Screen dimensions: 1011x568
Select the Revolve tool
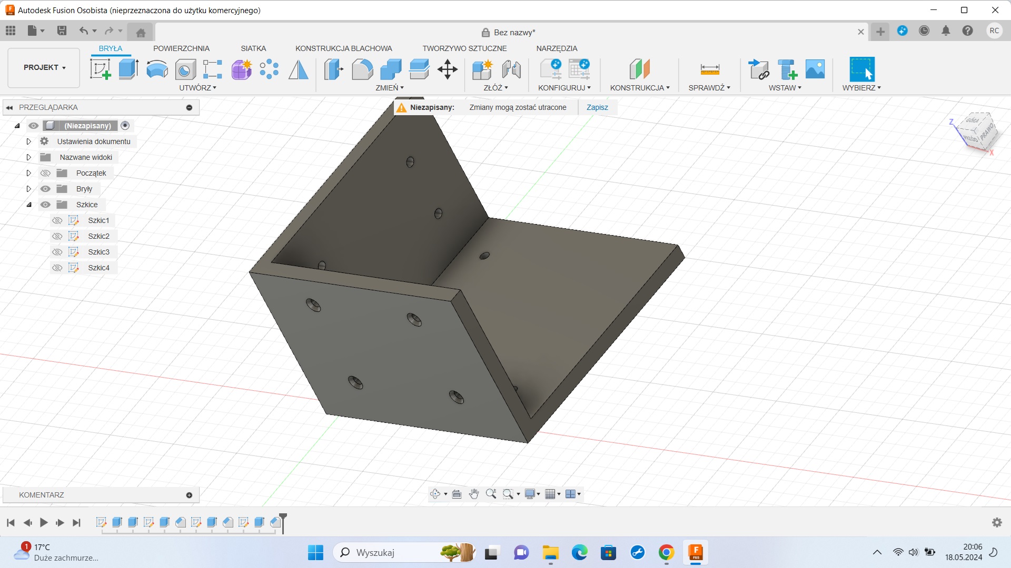coord(156,69)
